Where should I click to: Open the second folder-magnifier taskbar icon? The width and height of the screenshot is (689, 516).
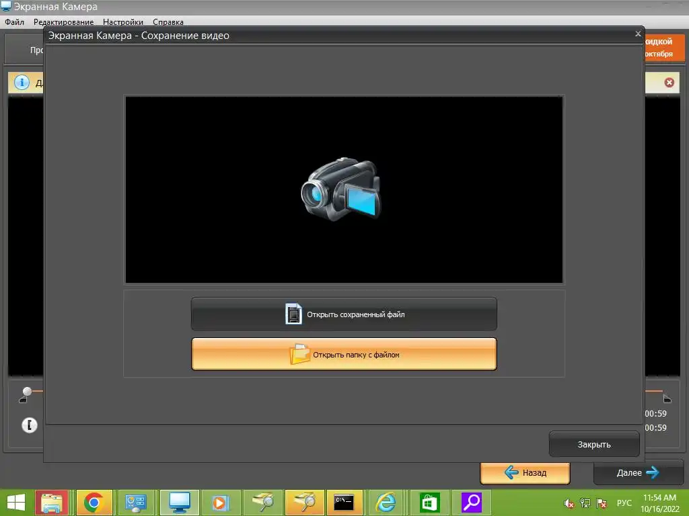(x=304, y=503)
